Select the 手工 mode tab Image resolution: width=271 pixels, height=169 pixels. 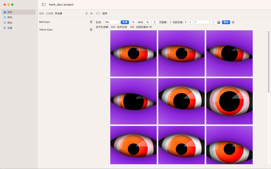[x=98, y=14]
